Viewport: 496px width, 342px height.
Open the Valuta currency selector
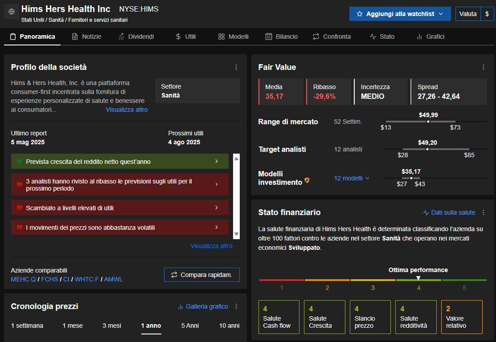tap(468, 14)
